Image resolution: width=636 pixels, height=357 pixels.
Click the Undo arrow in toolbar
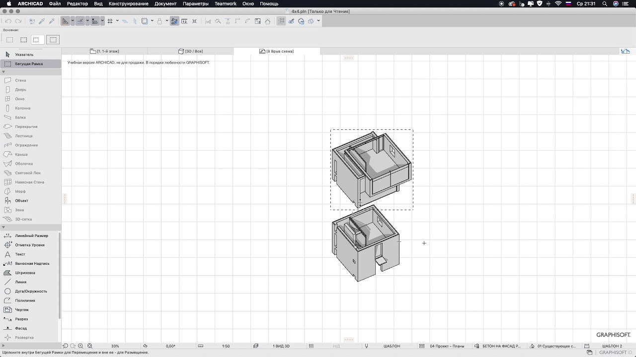tap(8, 21)
